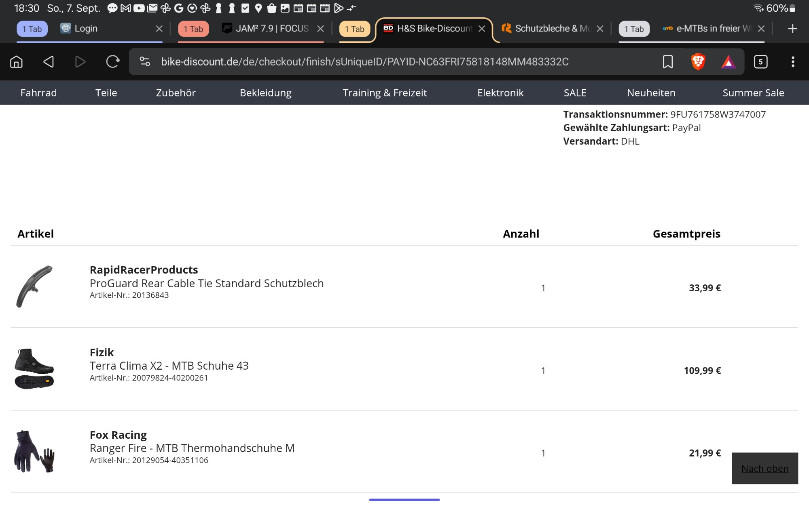809x505 pixels.
Task: Open Brave Shields lion icon
Action: click(x=698, y=62)
